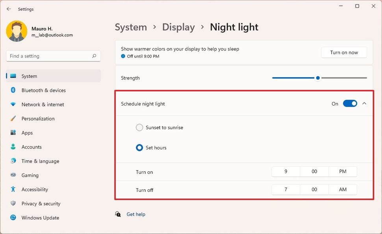Select the Set hours option
The width and height of the screenshot is (382, 234).
coord(139,147)
